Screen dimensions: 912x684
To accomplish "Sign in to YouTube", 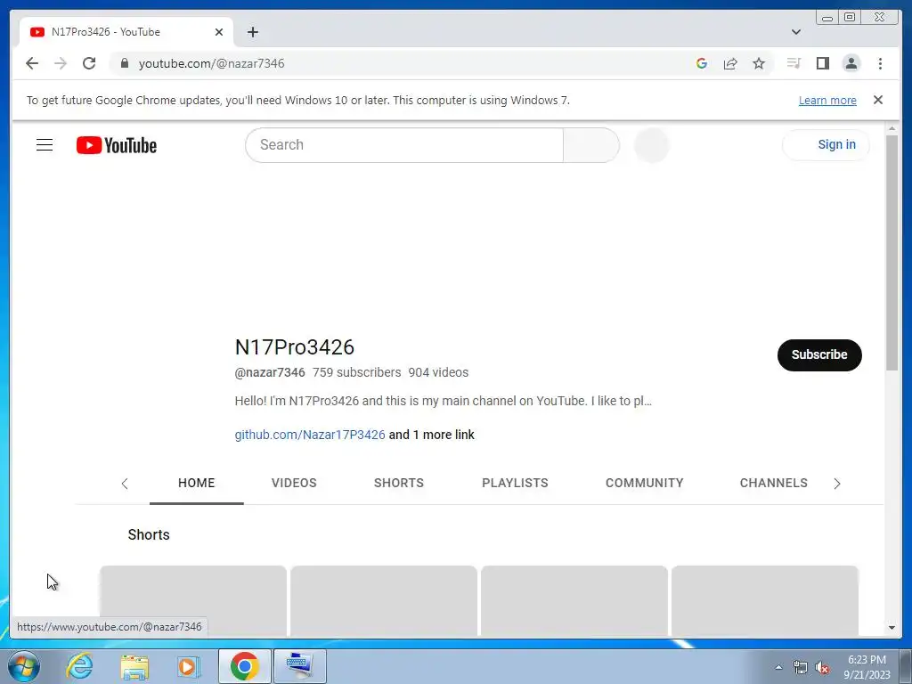I will click(826, 145).
